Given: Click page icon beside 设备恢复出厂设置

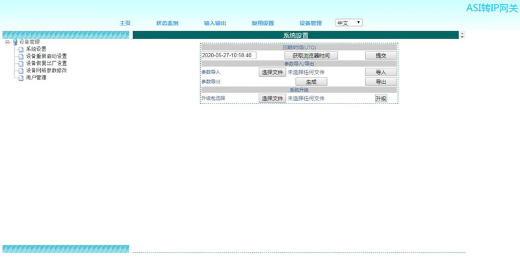Looking at the screenshot, I should [21, 63].
